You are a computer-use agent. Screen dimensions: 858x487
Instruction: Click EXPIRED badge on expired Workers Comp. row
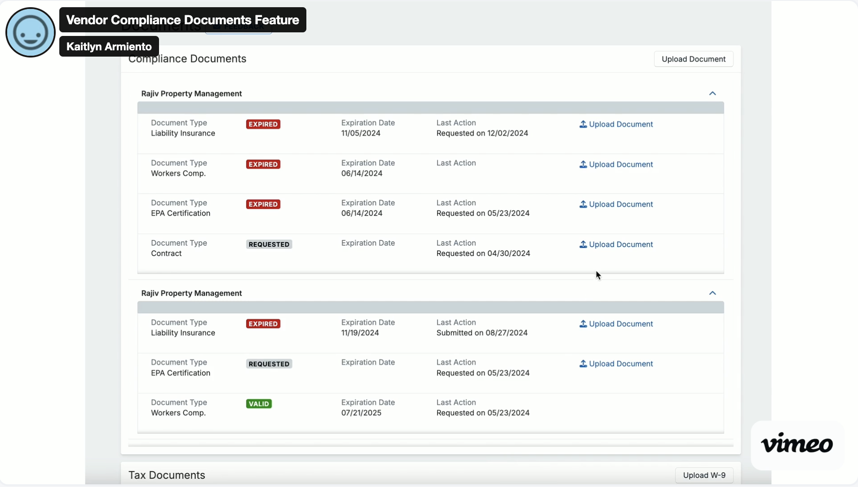tap(263, 164)
